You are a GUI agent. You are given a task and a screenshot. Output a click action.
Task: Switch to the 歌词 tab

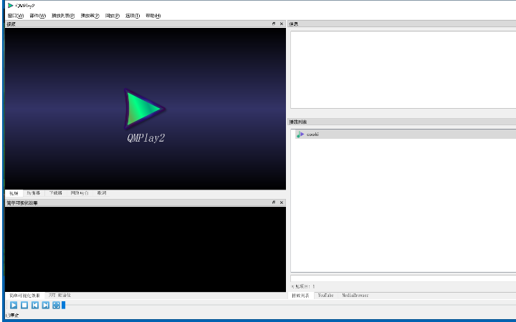pyautogui.click(x=102, y=193)
